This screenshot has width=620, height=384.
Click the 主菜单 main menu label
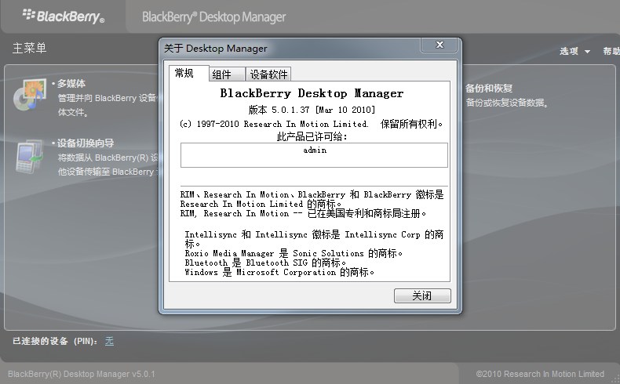(30, 49)
